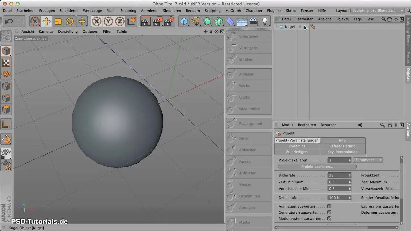Switch to edges mode icon
The image size is (411, 231).
(6, 98)
